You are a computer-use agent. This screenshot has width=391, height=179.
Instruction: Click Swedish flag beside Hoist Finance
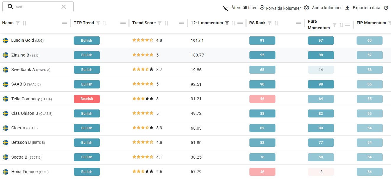pyautogui.click(x=5, y=172)
